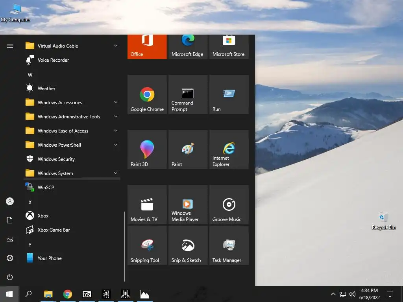The image size is (403, 302).
Task: Open Snip & Sketch tile
Action: (x=188, y=245)
